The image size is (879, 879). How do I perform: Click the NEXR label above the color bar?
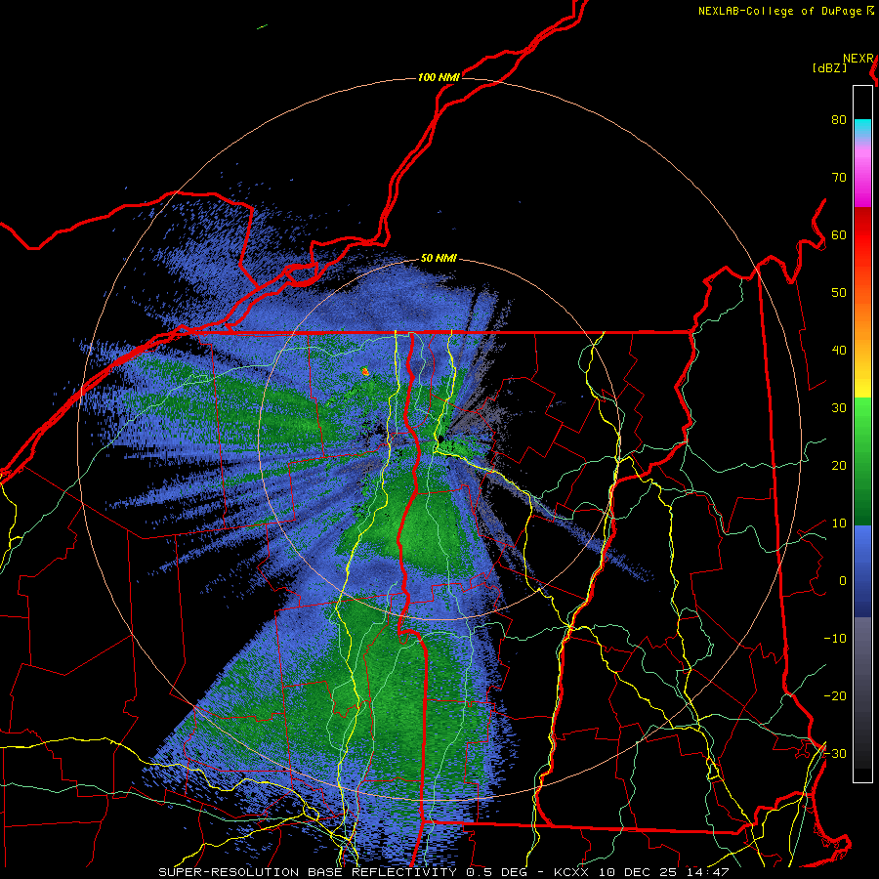(858, 59)
